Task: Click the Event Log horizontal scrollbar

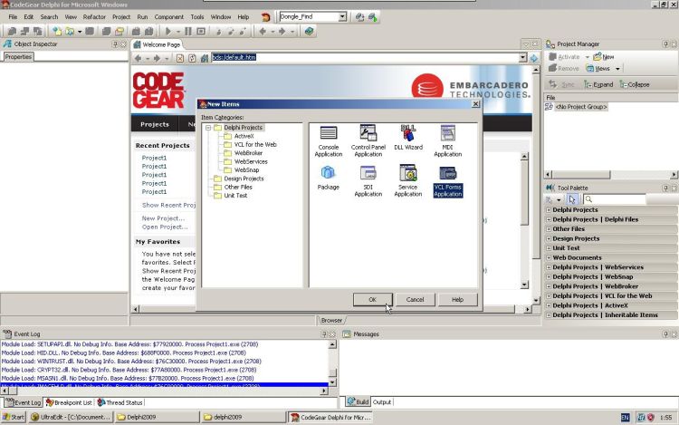Action: coord(165,391)
